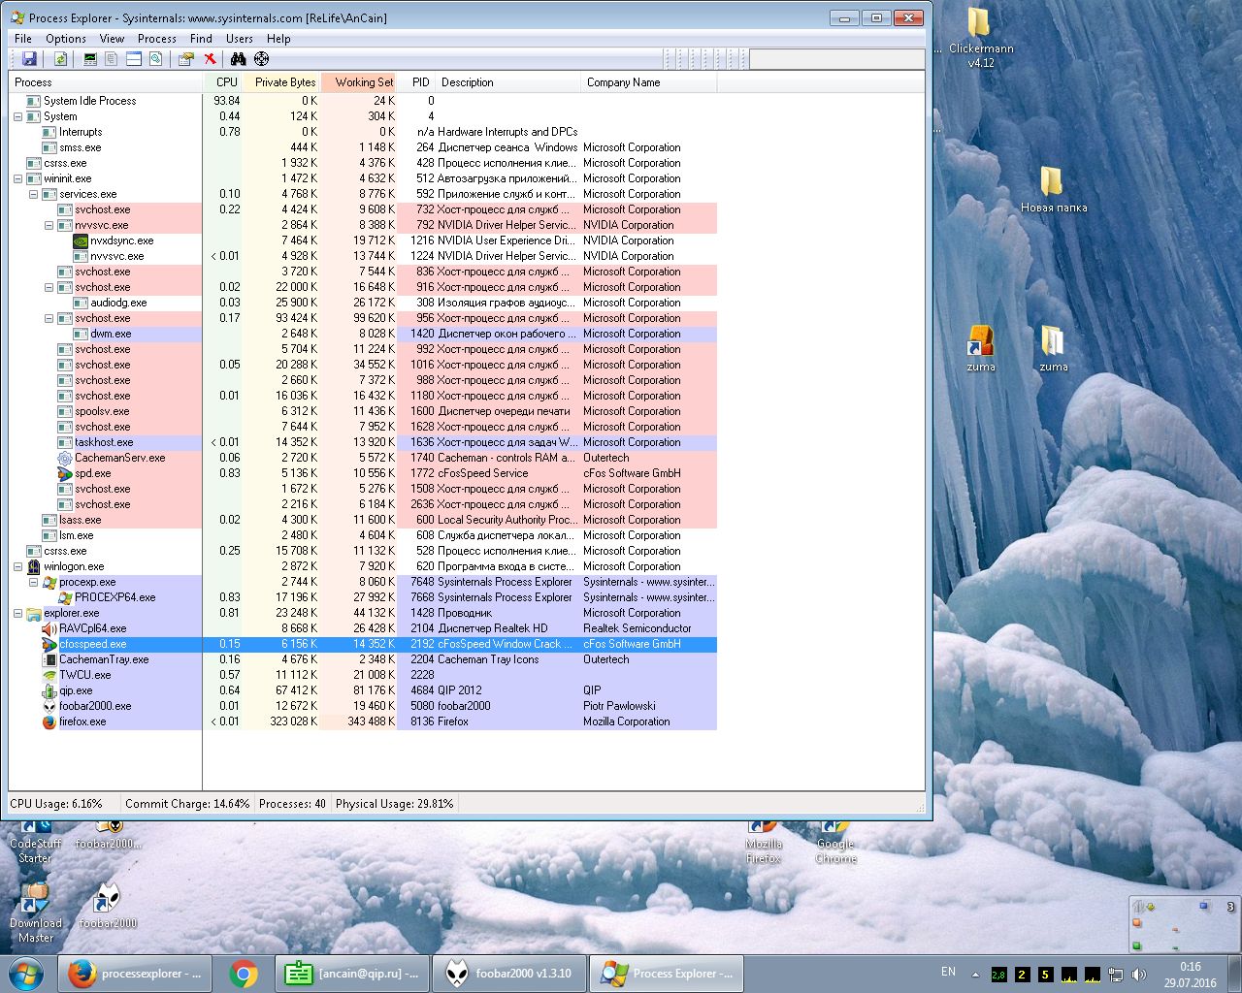Image resolution: width=1242 pixels, height=993 pixels.
Task: Collapse the wininit.exe tree node
Action: pyautogui.click(x=17, y=178)
